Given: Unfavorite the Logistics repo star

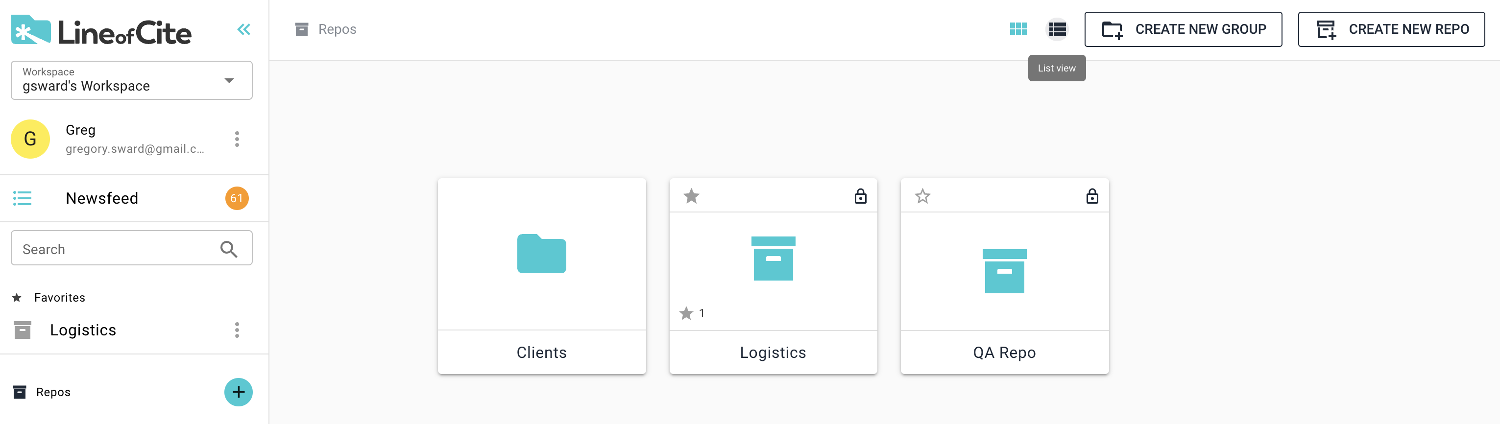Looking at the screenshot, I should [691, 197].
